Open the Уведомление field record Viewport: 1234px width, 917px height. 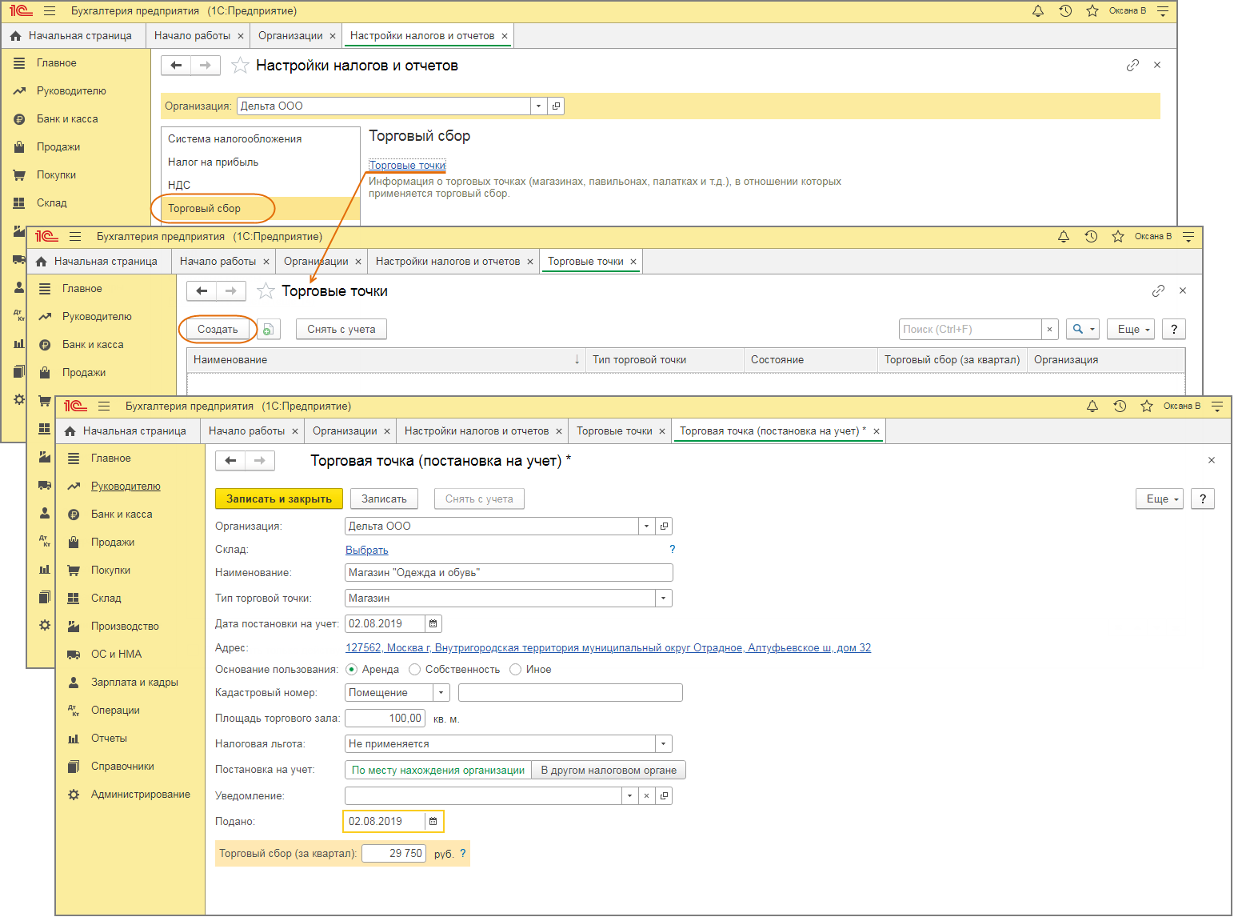point(664,795)
